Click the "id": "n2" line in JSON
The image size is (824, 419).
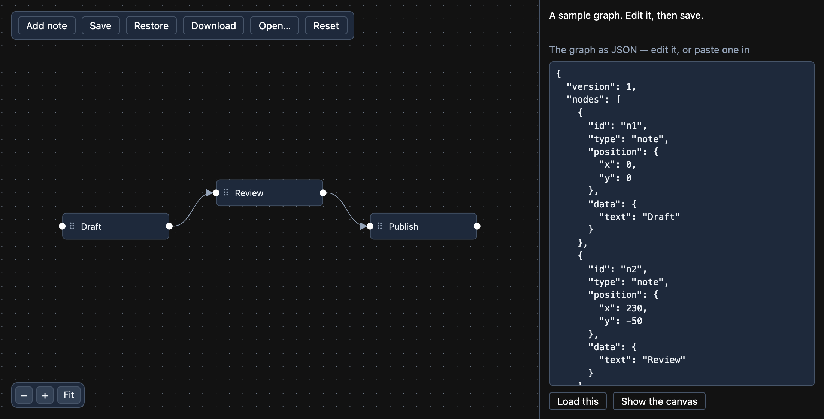tap(618, 269)
